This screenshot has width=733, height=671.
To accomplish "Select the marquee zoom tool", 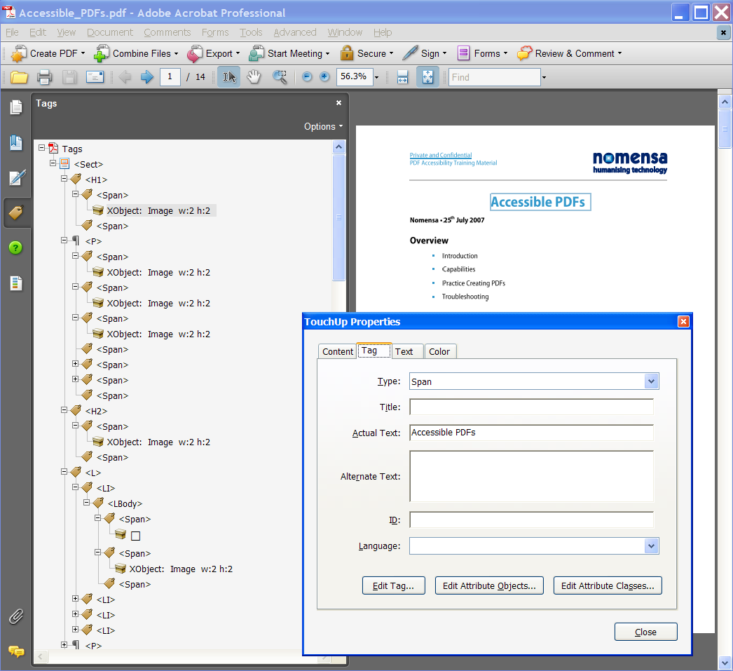I will [x=280, y=77].
